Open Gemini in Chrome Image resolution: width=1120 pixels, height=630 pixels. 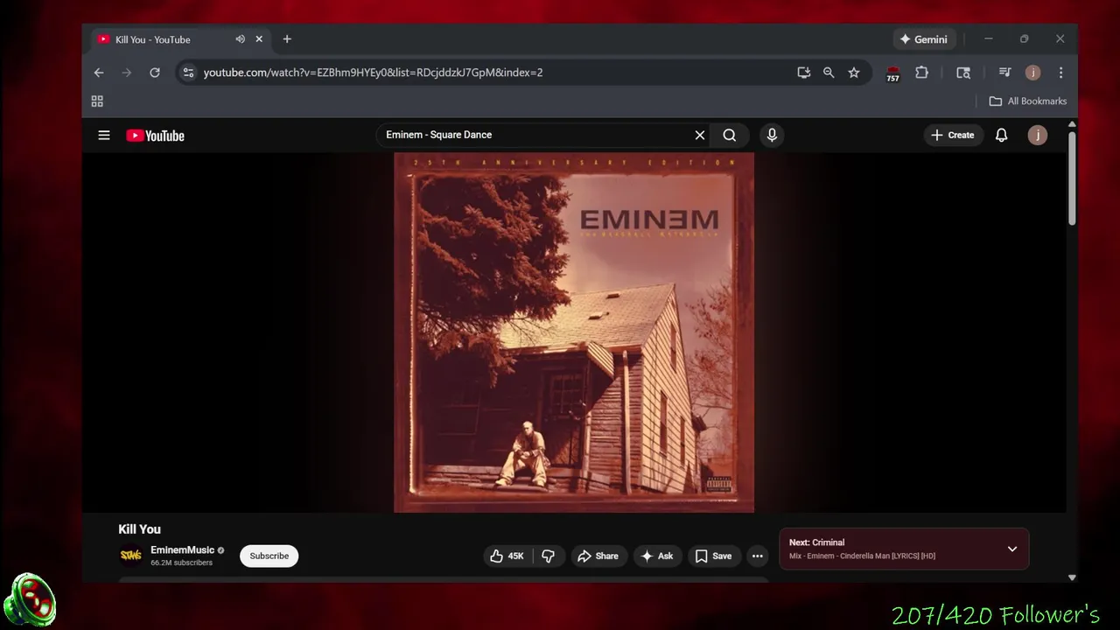tap(924, 39)
